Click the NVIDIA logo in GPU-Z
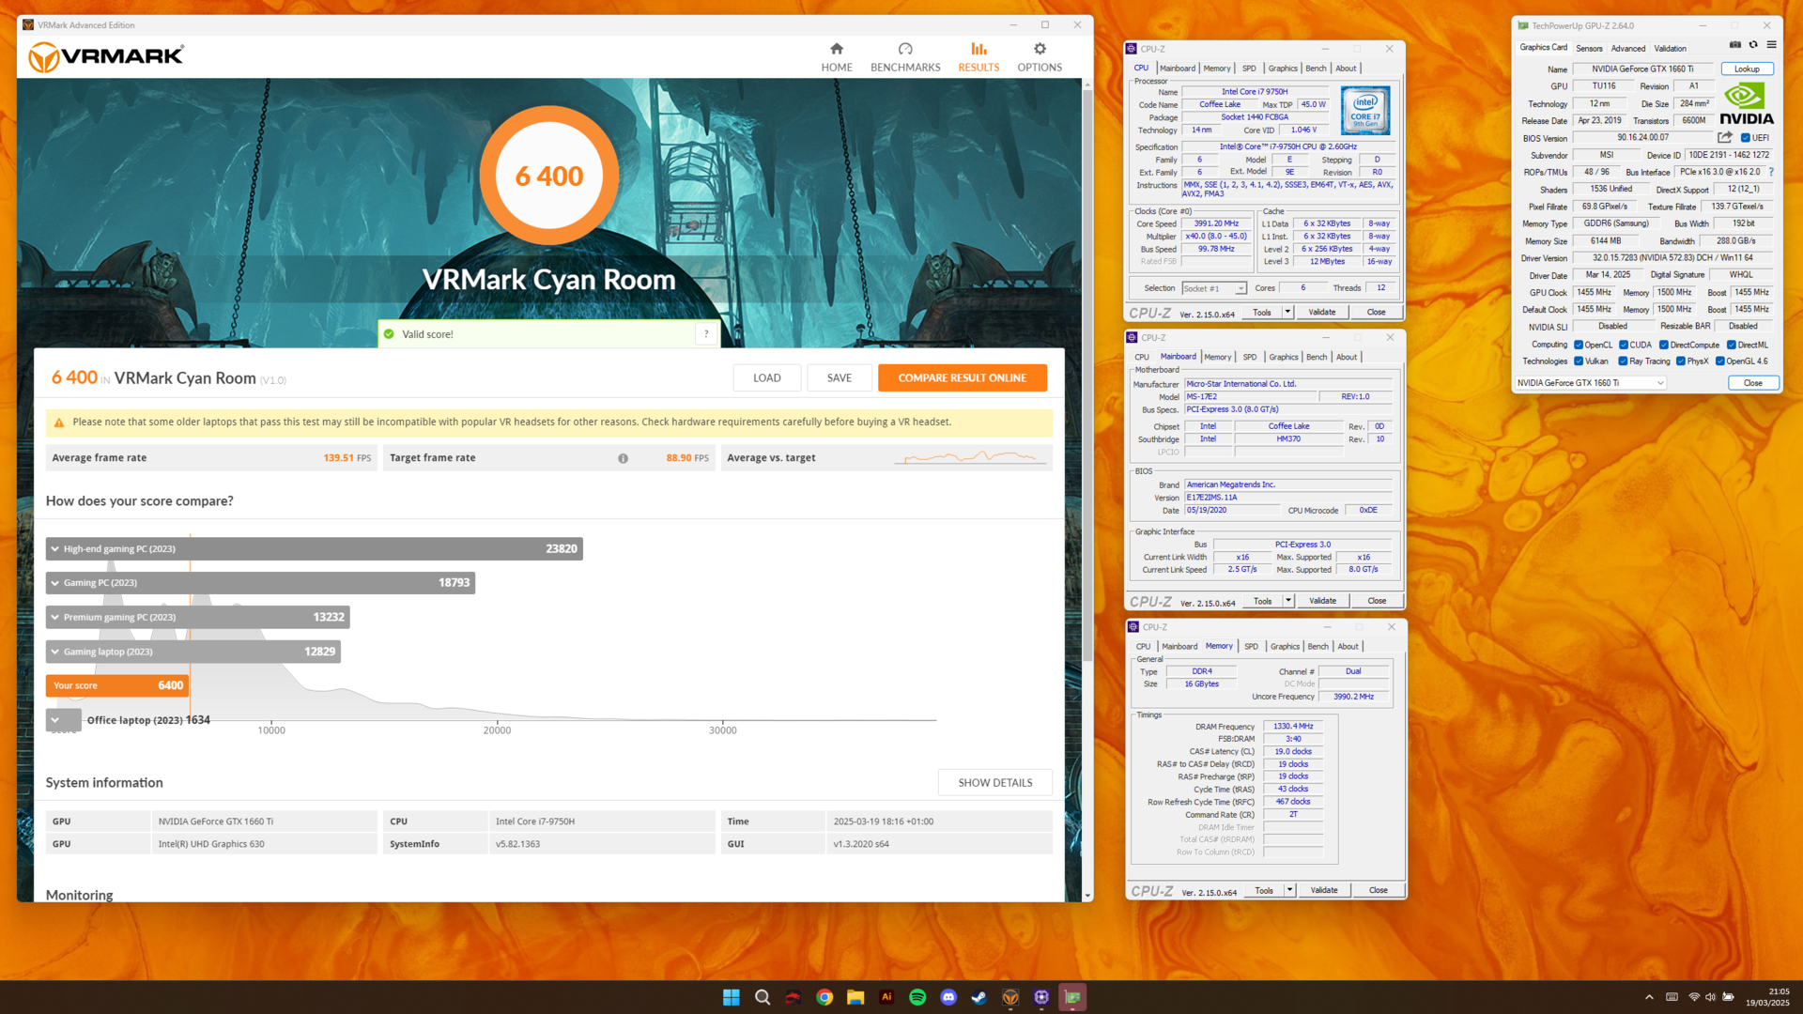 [1747, 103]
